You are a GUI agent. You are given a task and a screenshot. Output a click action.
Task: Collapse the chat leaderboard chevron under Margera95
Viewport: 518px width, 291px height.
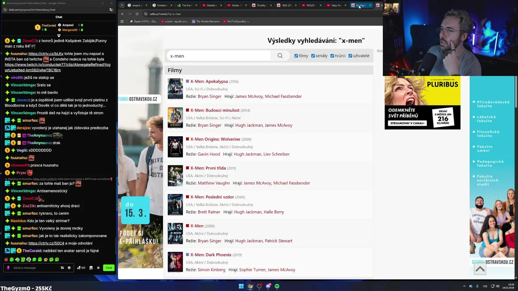click(x=59, y=36)
